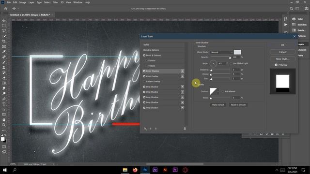Toggle the Use Global Light checkbox

pyautogui.click(x=231, y=63)
